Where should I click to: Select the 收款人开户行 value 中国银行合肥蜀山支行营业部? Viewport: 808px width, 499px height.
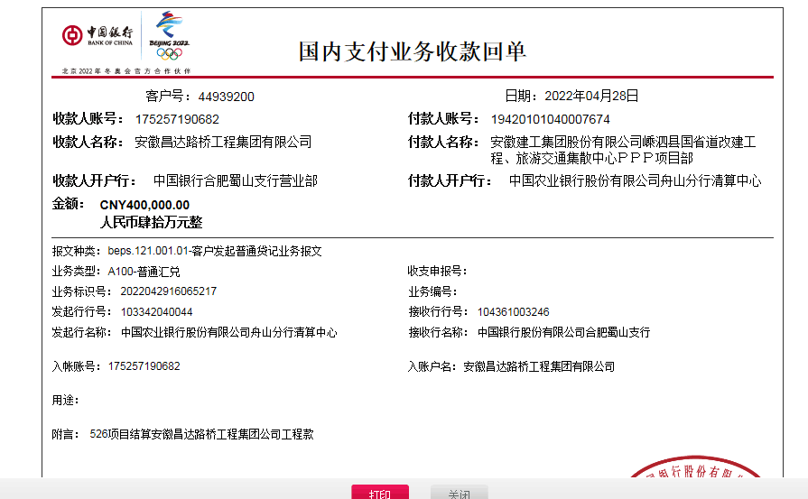tap(235, 181)
